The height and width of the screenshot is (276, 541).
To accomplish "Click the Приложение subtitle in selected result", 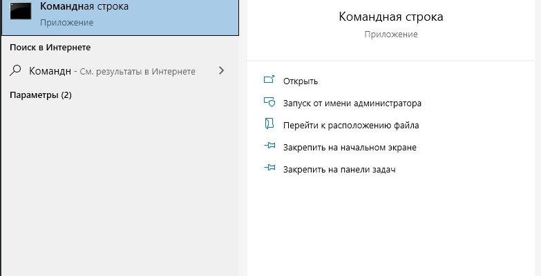I will pyautogui.click(x=66, y=23).
